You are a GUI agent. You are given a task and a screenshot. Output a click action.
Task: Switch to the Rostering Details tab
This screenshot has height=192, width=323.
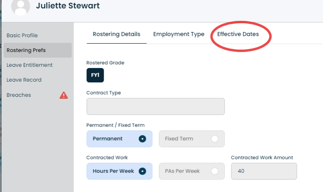click(x=116, y=34)
